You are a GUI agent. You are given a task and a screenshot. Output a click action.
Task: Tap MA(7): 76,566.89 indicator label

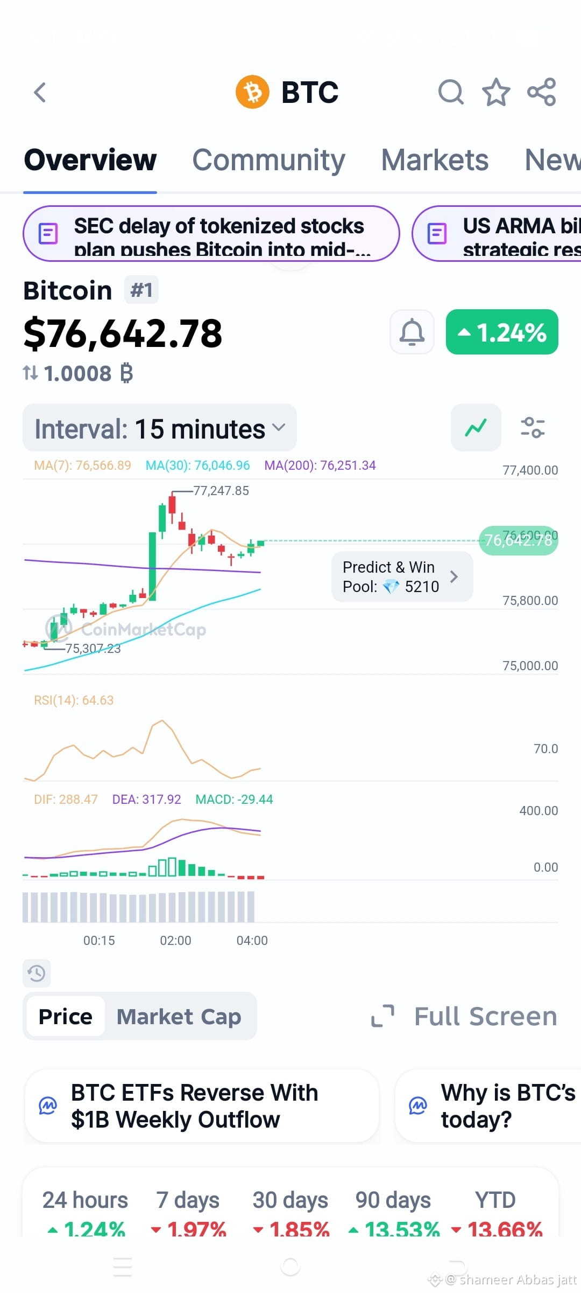82,465
